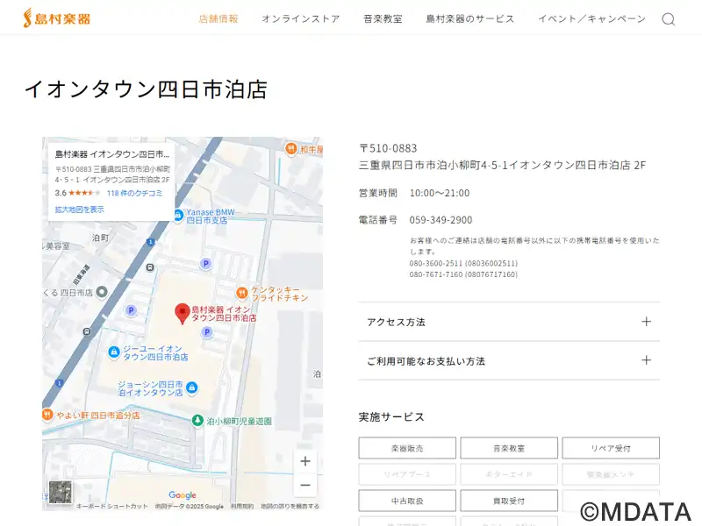The height and width of the screenshot is (526, 702).
Task: Click the 実施サービス heading
Action: (391, 417)
